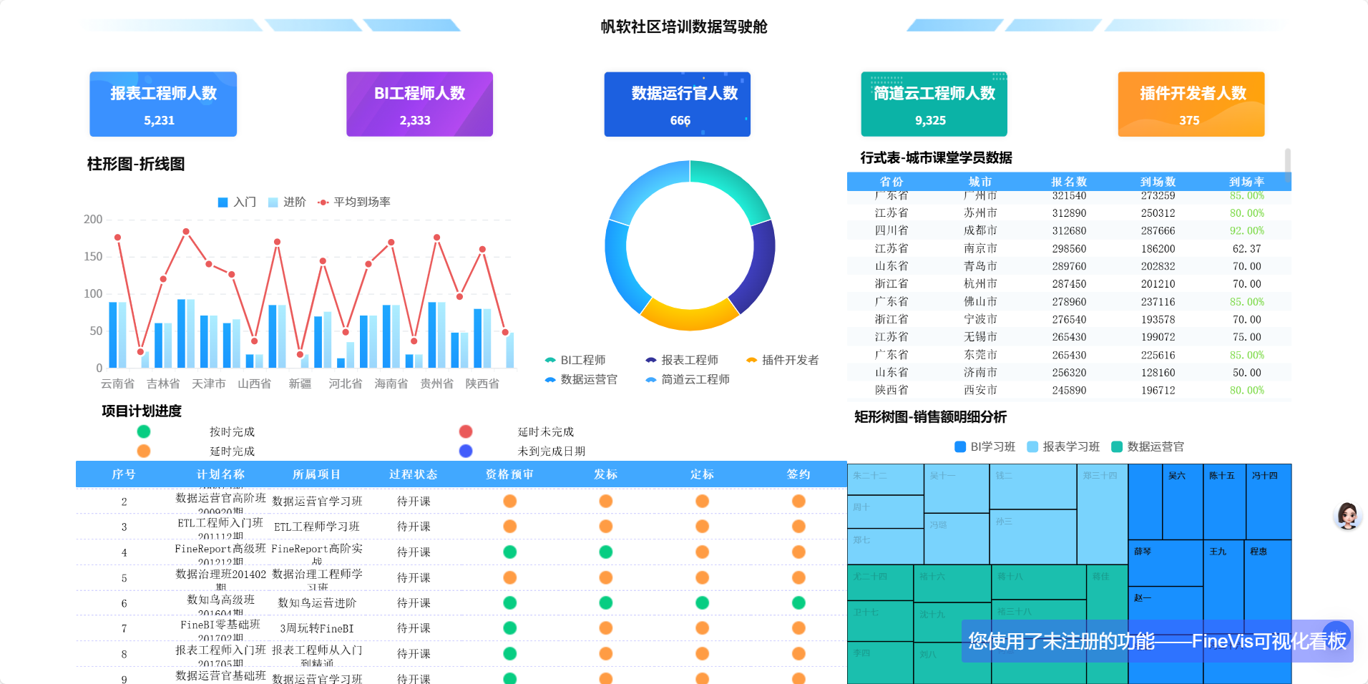This screenshot has width=1368, height=684.
Task: Click the 简道云工程师 legend marker
Action: coord(651,379)
